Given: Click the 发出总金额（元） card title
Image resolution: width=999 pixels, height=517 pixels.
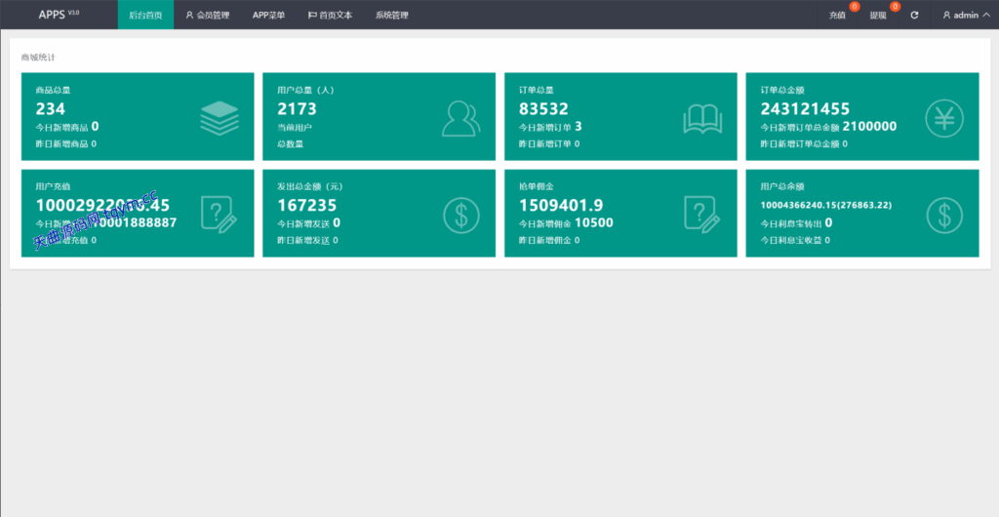Looking at the screenshot, I should (310, 186).
